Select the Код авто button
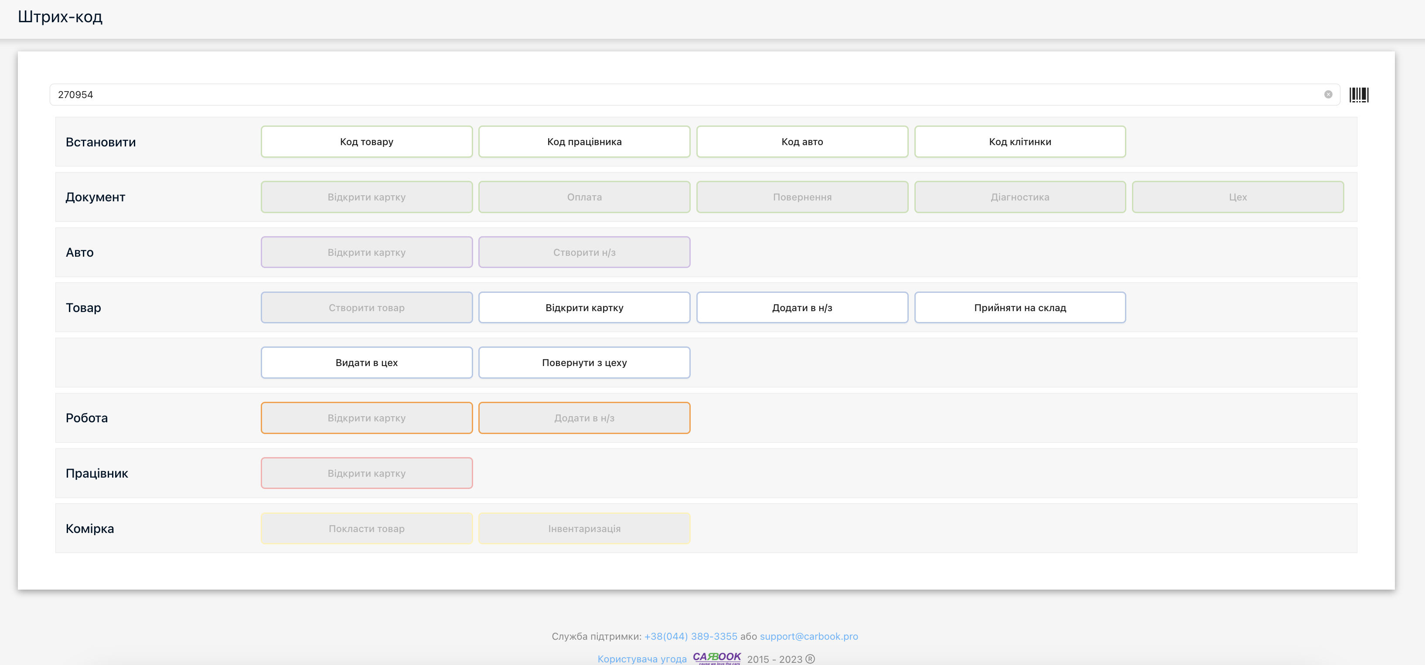The height and width of the screenshot is (665, 1425). click(x=801, y=142)
